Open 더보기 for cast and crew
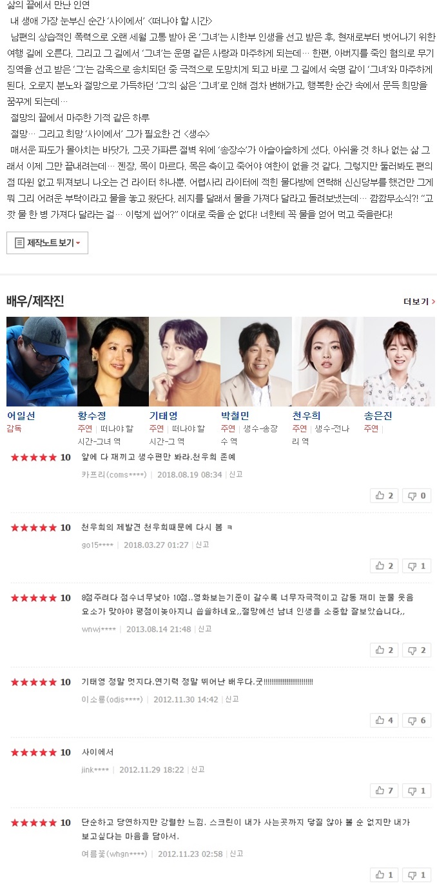This screenshot has height=891, width=437. [419, 301]
